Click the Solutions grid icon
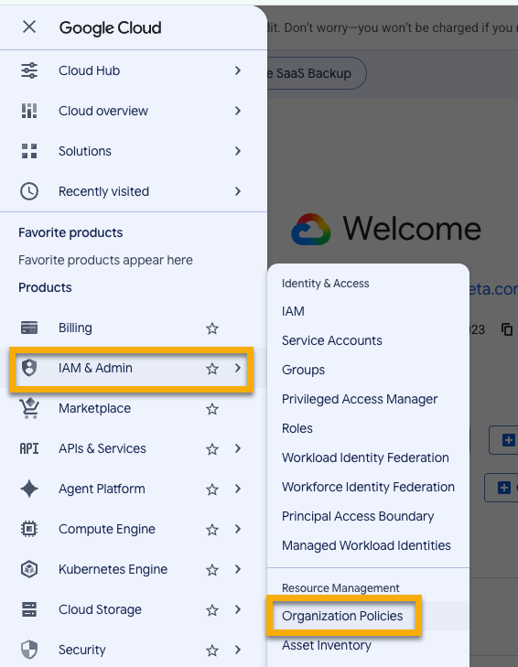Screen dimensions: 518x667 [x=29, y=151]
